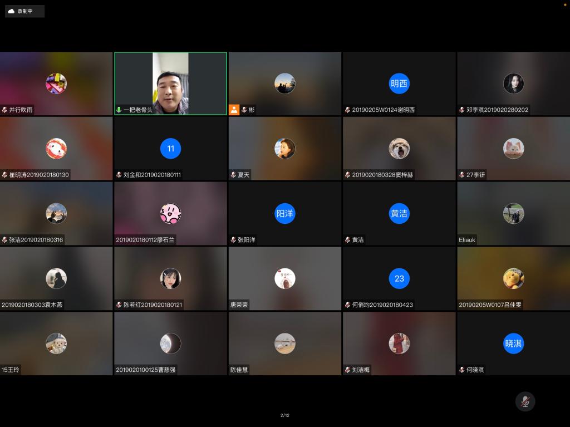Click muted mic icon beside 刘洁梅
570x427 pixels.
[347, 370]
